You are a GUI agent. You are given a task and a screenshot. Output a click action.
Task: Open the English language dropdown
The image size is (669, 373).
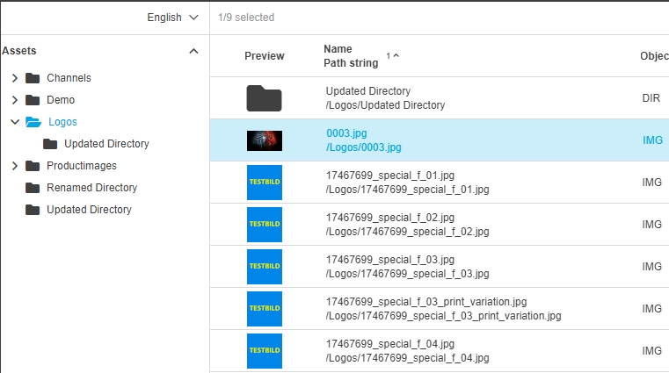point(176,18)
